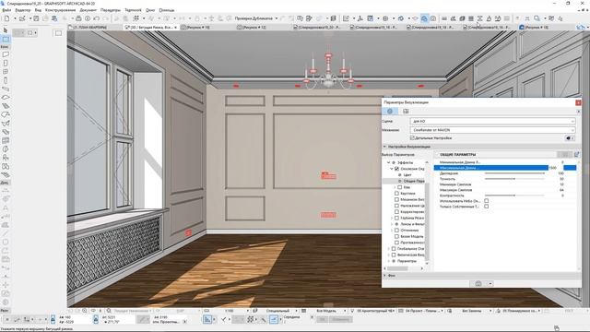Screen dimensions: 590x332
Task: Toggle the Глобальное Освещение checkbox in the tree
Action: click(x=394, y=249)
